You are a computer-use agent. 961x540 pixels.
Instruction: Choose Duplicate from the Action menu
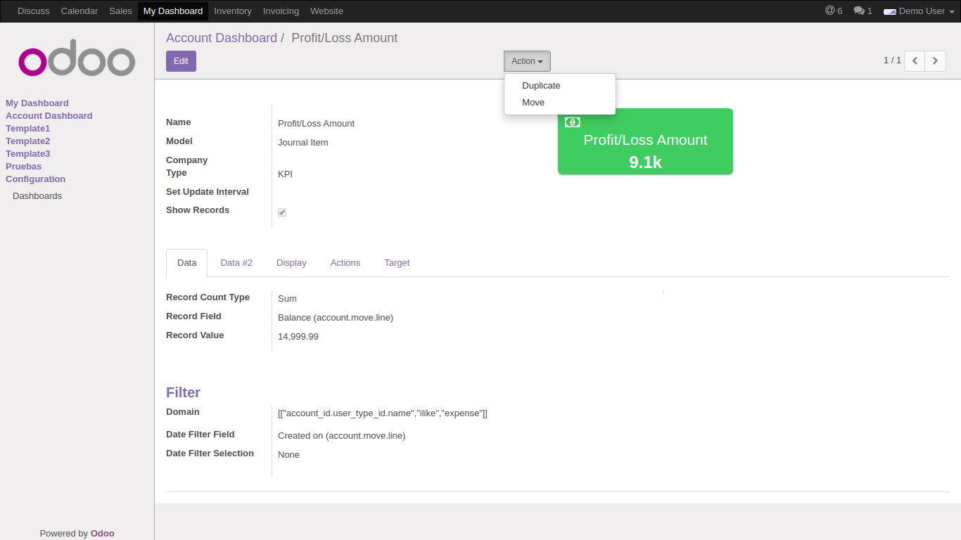[541, 86]
